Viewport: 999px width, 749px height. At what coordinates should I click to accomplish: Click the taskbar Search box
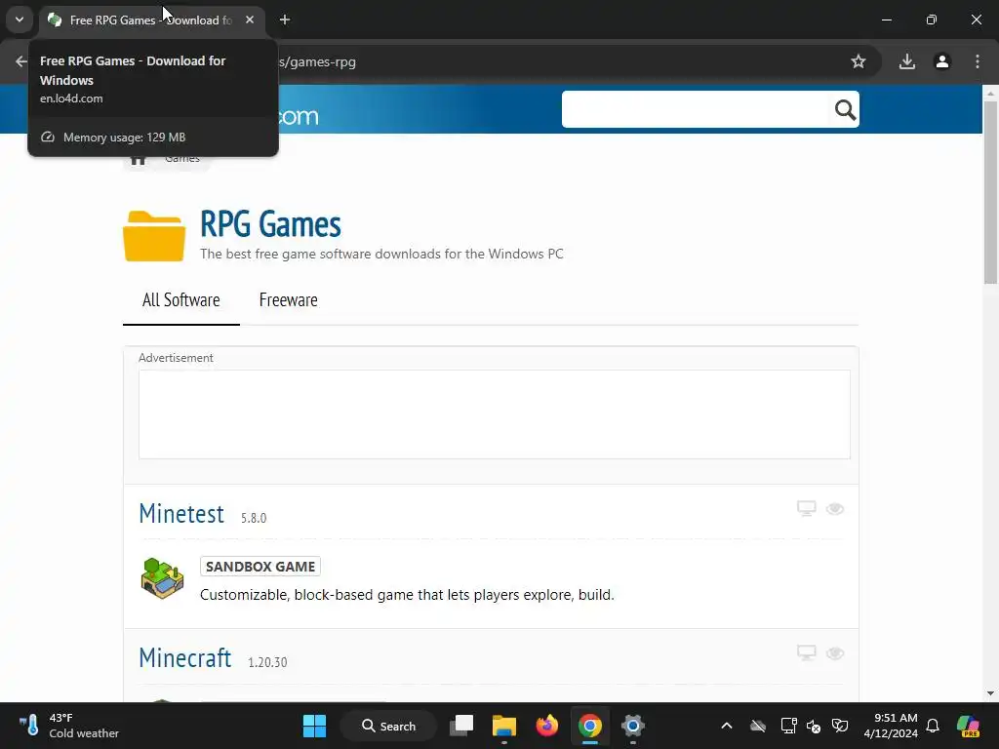pos(388,726)
